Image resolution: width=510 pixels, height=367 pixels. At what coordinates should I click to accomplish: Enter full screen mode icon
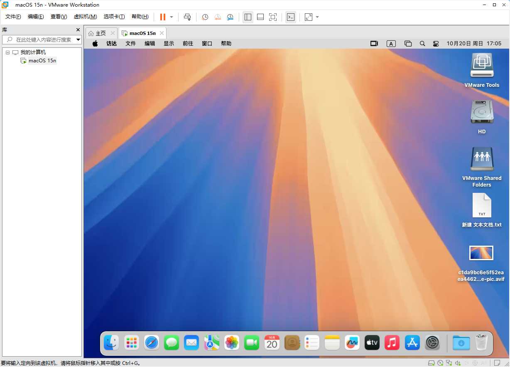coord(273,17)
